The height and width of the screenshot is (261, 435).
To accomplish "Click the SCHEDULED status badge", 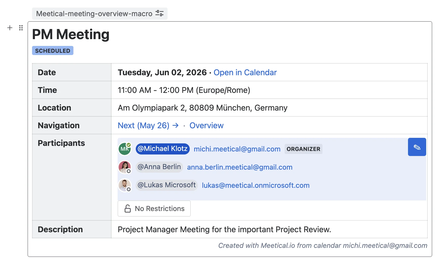I will pyautogui.click(x=53, y=50).
